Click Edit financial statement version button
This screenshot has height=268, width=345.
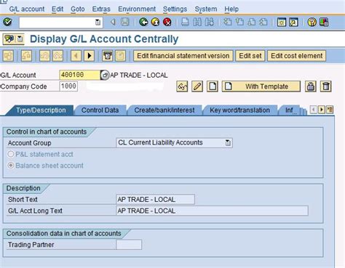(183, 56)
